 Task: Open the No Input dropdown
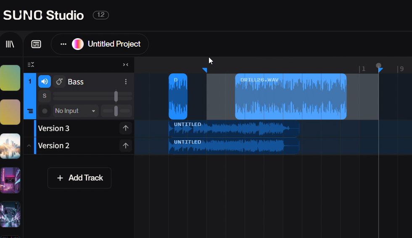pyautogui.click(x=75, y=111)
